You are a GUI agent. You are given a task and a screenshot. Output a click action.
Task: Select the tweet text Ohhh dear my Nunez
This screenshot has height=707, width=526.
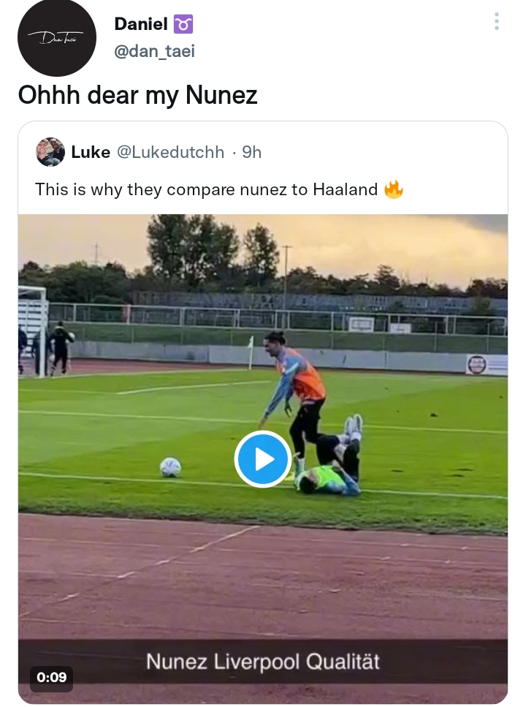(x=137, y=95)
